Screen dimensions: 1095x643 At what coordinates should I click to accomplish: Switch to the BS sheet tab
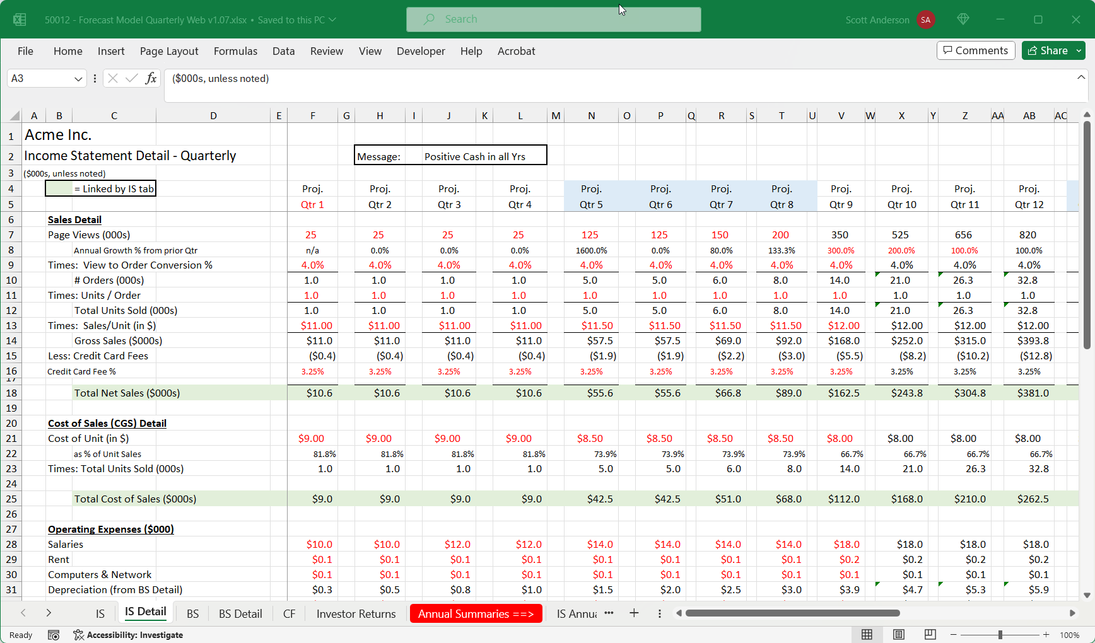(193, 613)
